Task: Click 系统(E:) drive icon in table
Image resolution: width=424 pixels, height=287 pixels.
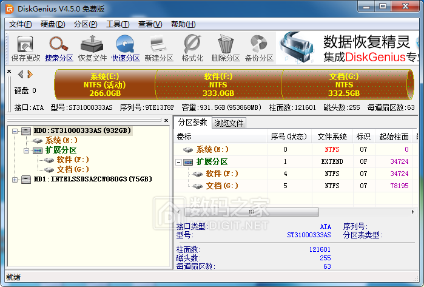Action: [188, 150]
